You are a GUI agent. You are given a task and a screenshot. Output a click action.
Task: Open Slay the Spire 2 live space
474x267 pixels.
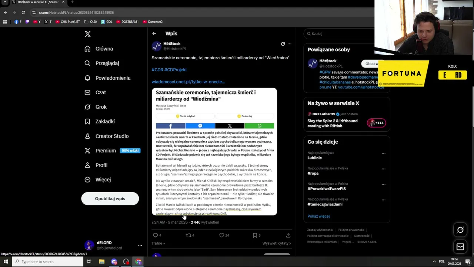point(333,123)
